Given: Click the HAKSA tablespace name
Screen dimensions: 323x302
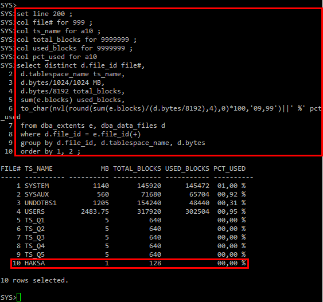Looking at the screenshot, I should click(34, 264).
